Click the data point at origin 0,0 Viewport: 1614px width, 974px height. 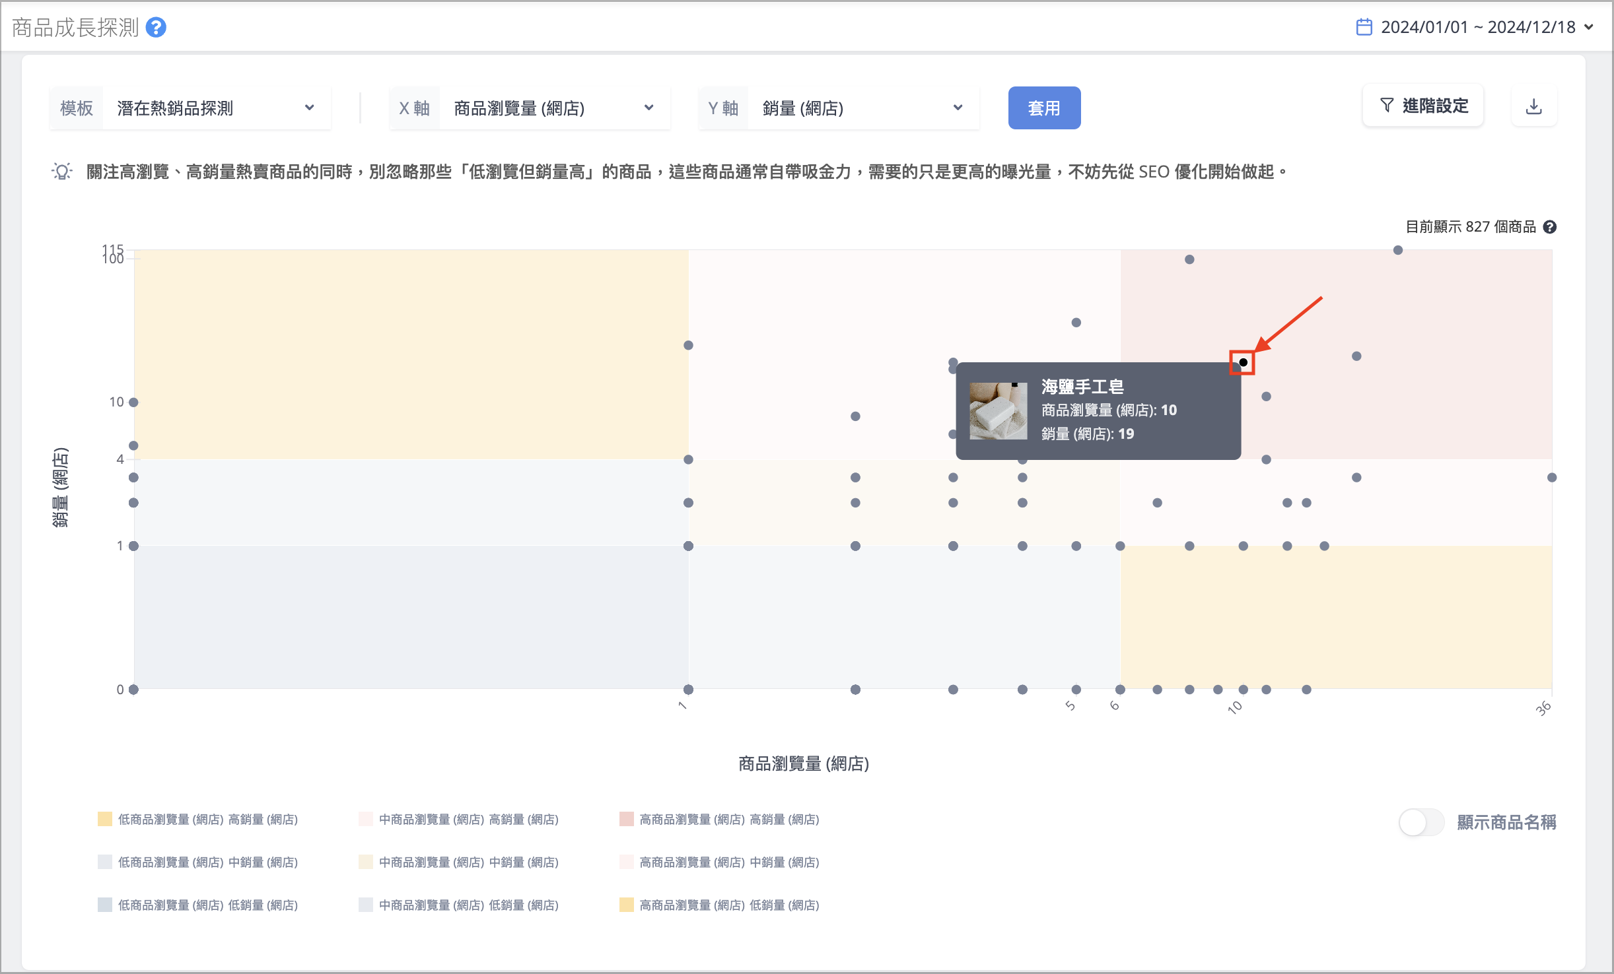pyautogui.click(x=133, y=690)
